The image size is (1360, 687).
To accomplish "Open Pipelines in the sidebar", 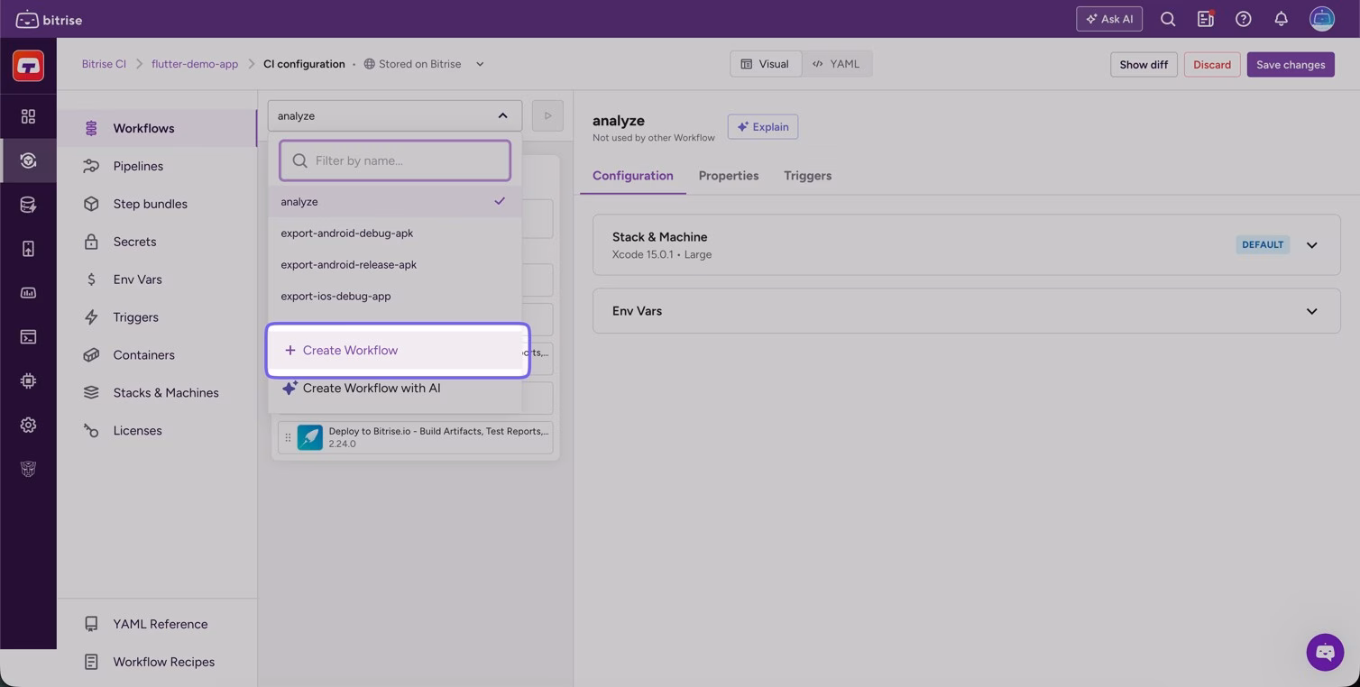I will (x=157, y=166).
